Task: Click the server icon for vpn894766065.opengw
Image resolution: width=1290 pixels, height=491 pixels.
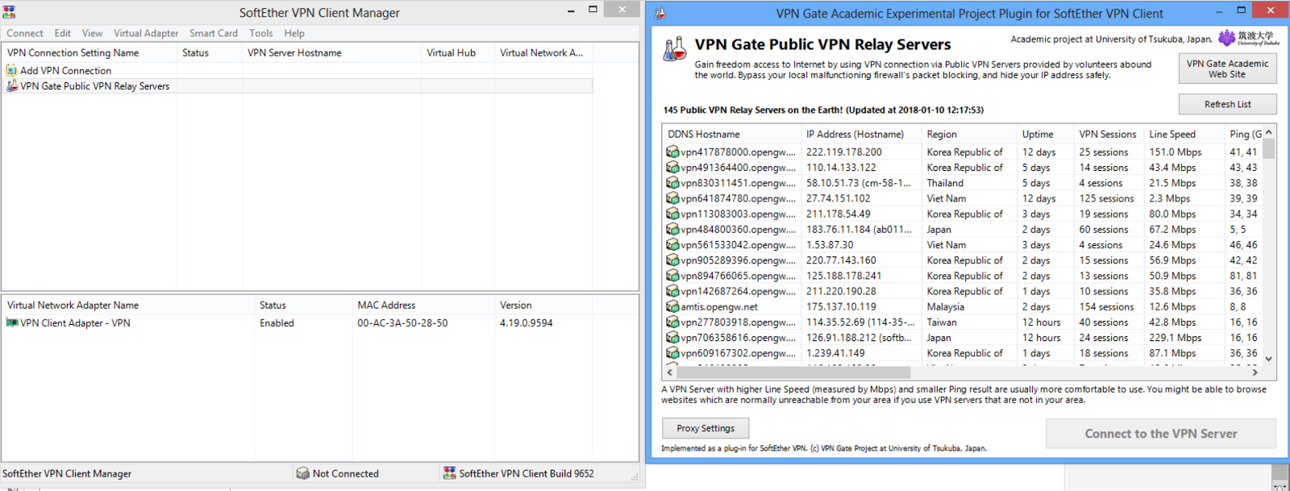Action: [672, 275]
